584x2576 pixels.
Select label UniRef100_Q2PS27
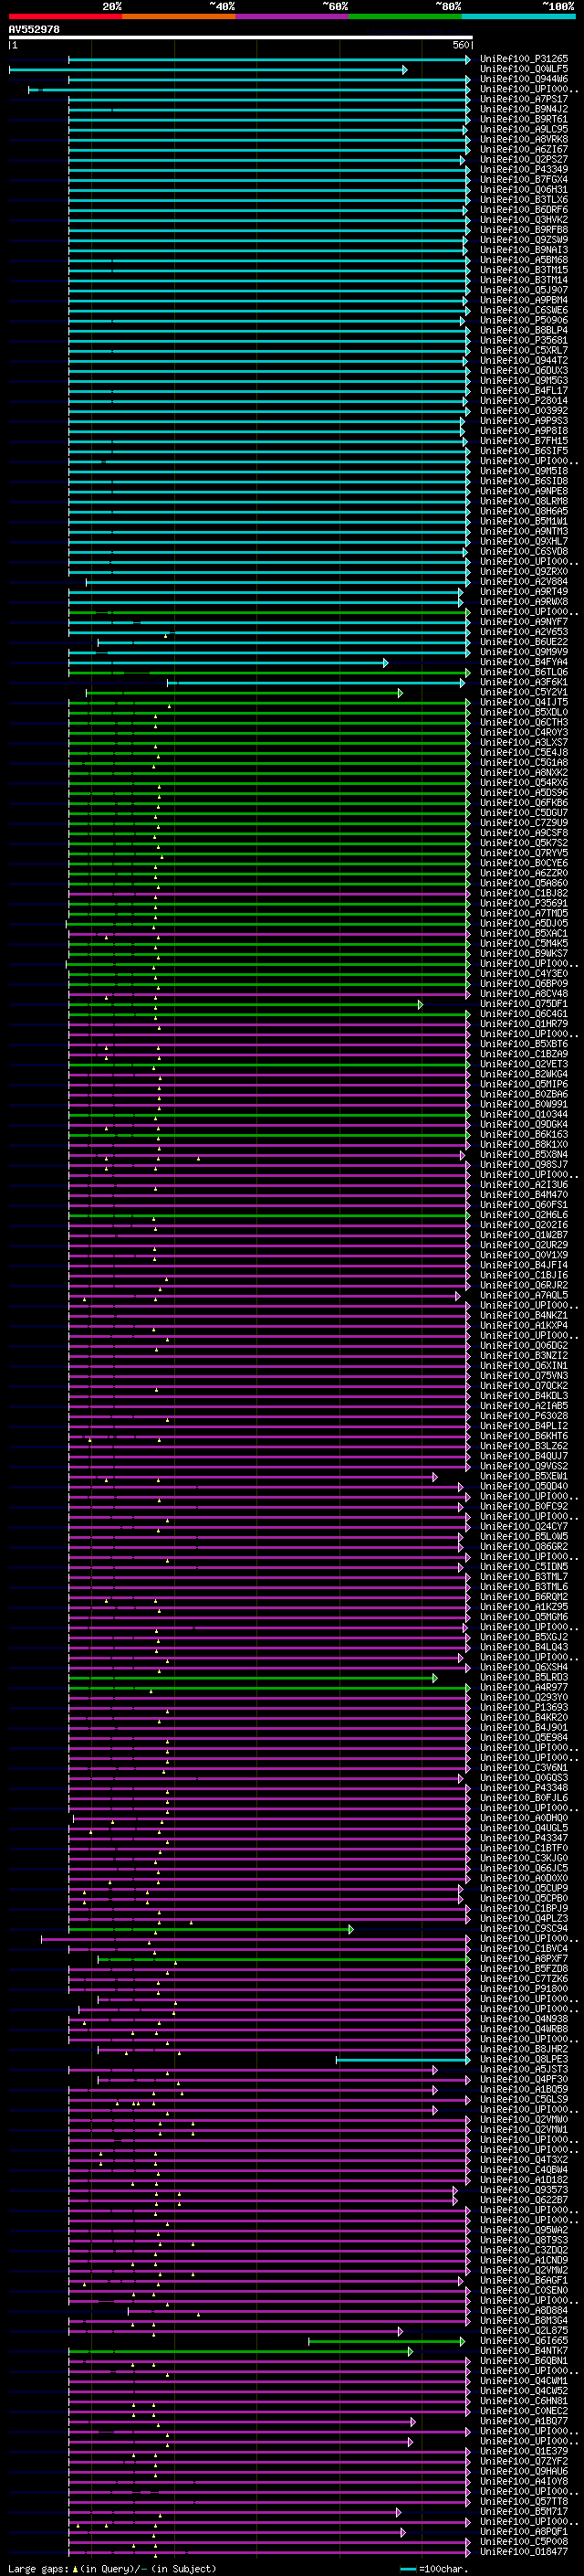524,159
